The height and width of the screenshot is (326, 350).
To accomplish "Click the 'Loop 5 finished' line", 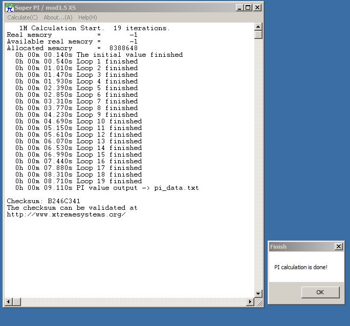I will click(77, 88).
